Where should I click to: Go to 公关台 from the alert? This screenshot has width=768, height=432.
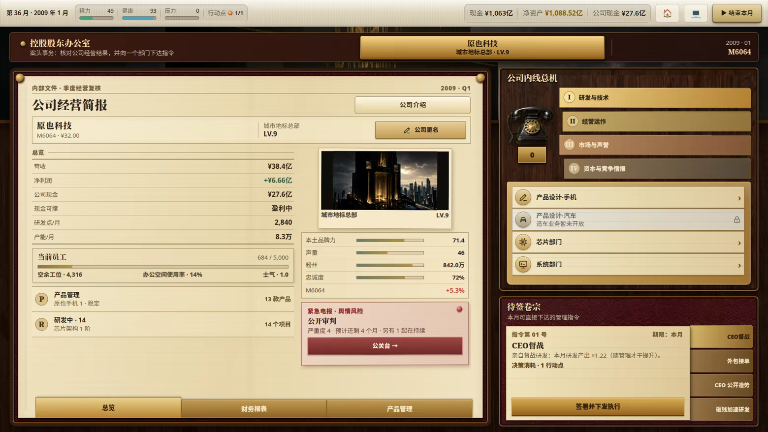pos(385,346)
